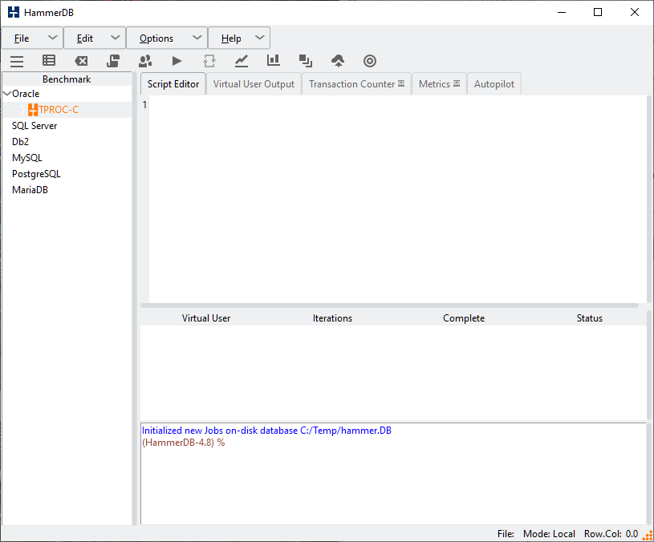Click the 'Initialized new Jobs' console message

266,431
